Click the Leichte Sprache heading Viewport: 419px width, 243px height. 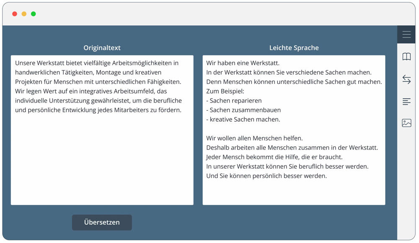pos(294,48)
